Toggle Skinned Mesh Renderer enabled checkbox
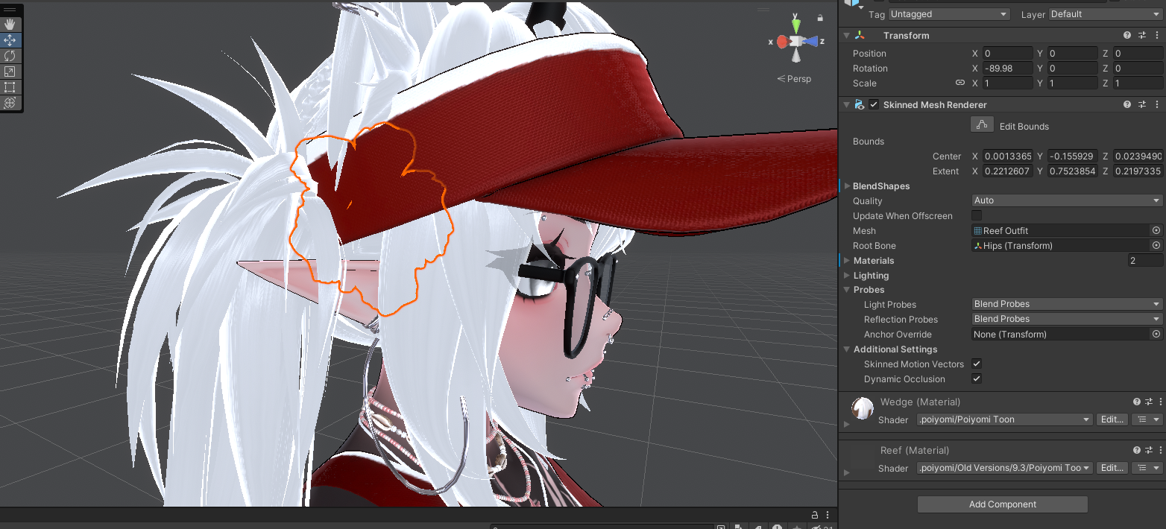The image size is (1166, 529). pos(874,105)
